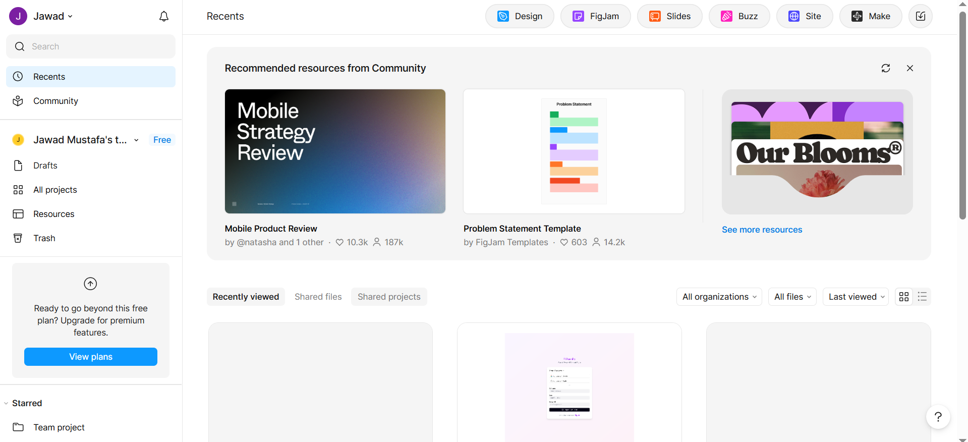Start a new Slides deck
This screenshot has width=968, height=442.
coord(669,16)
